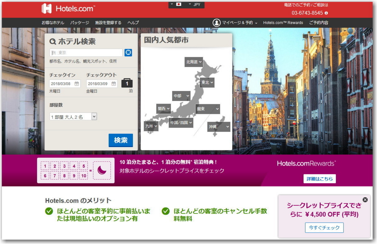This screenshot has width=377, height=244.
Task: Open the JPY currency selector
Action: pos(195,4)
